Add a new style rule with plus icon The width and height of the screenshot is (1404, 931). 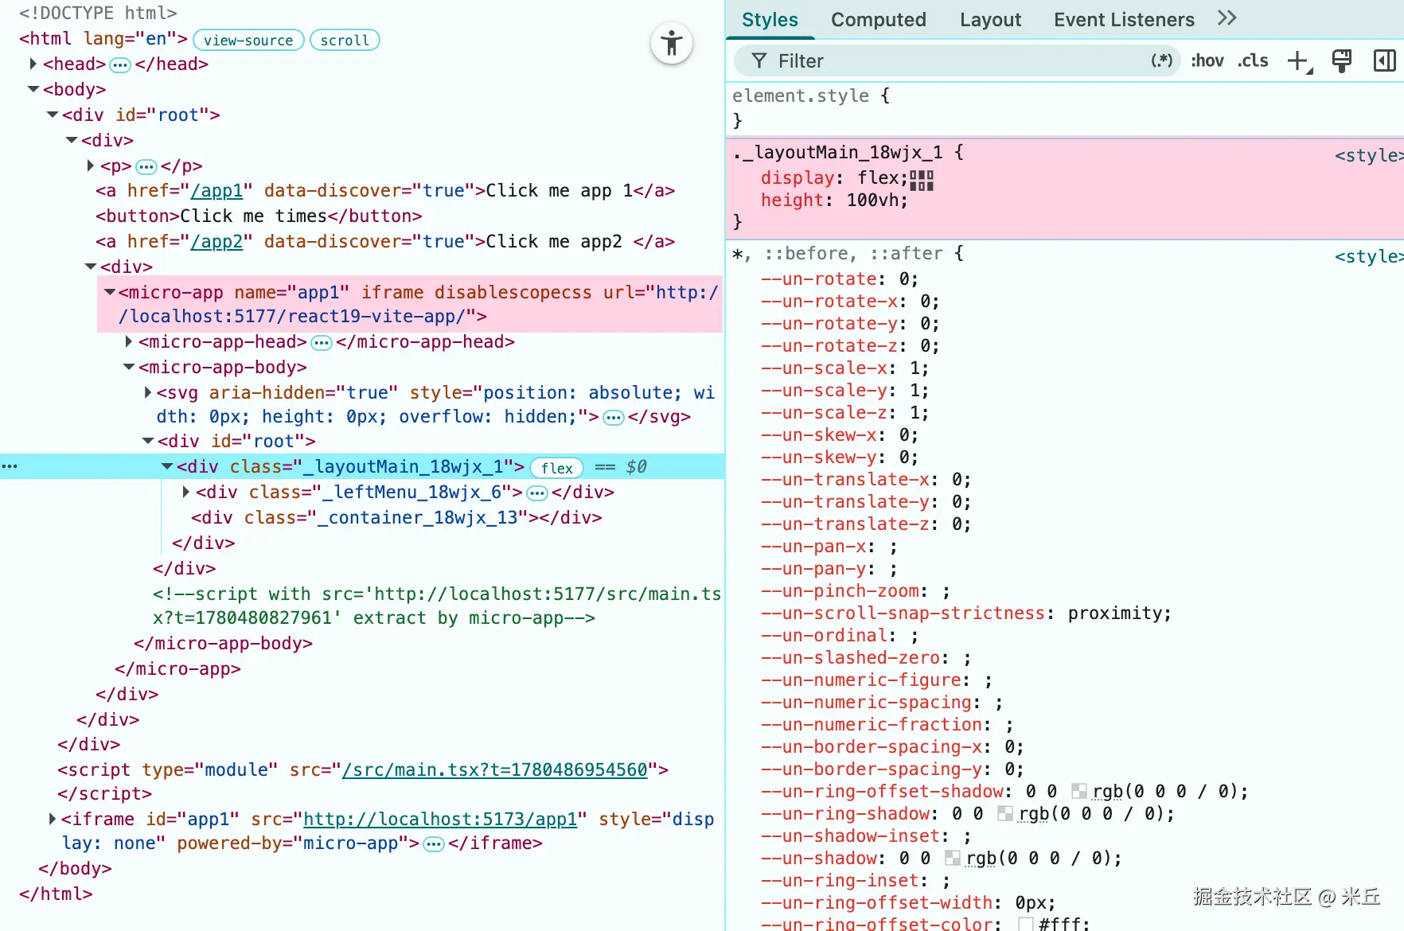(1299, 61)
